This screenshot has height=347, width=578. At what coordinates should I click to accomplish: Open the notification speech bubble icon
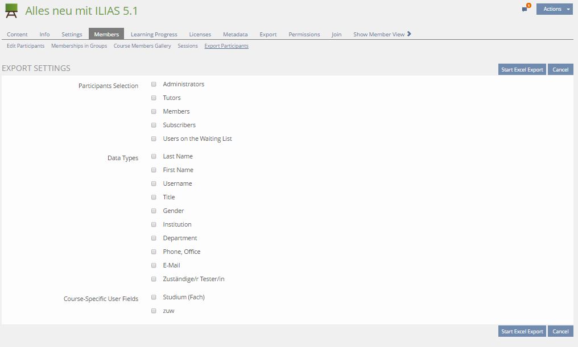525,10
